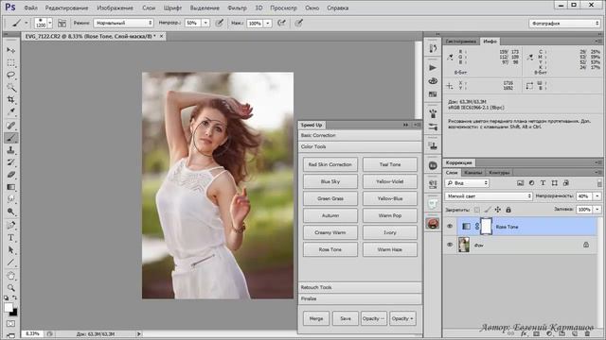Expand the Retouch Tools section
The height and width of the screenshot is (340, 606).
click(360, 287)
